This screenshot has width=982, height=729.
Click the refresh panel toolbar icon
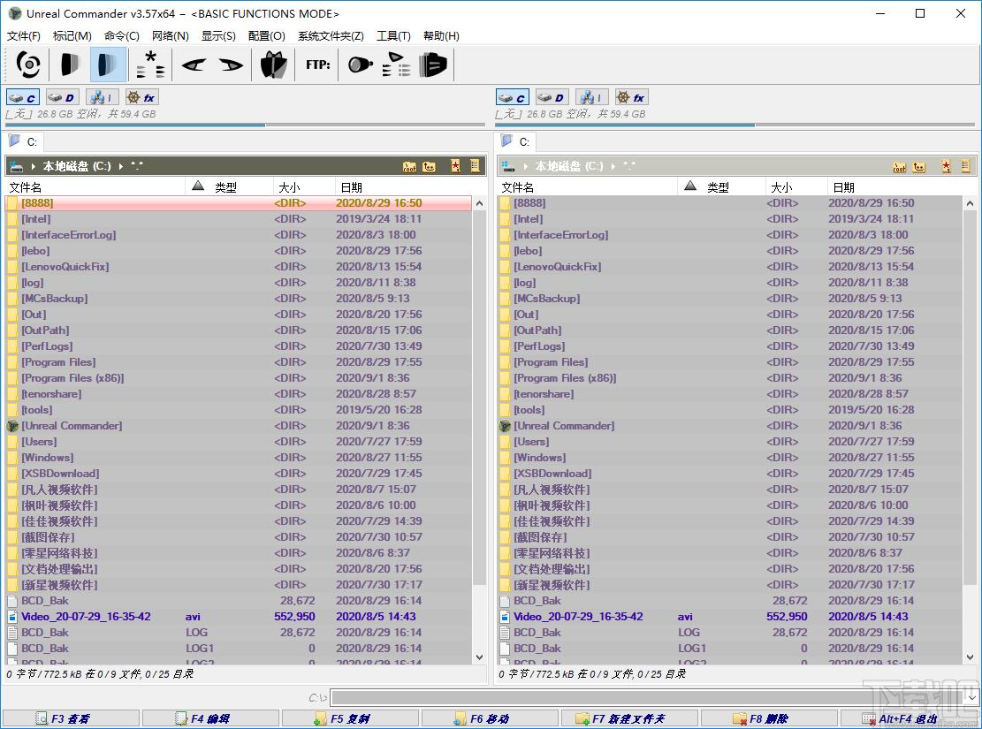coord(28,65)
